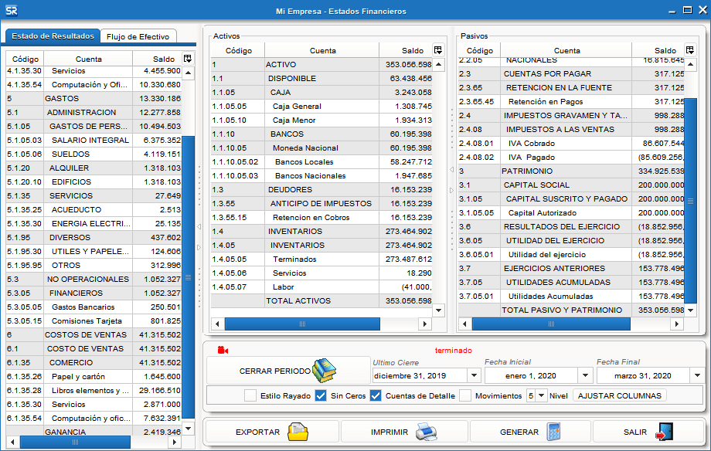Click scroll left arrow in Pasivos table
Screen dimensions: 711x451
[x=464, y=324]
